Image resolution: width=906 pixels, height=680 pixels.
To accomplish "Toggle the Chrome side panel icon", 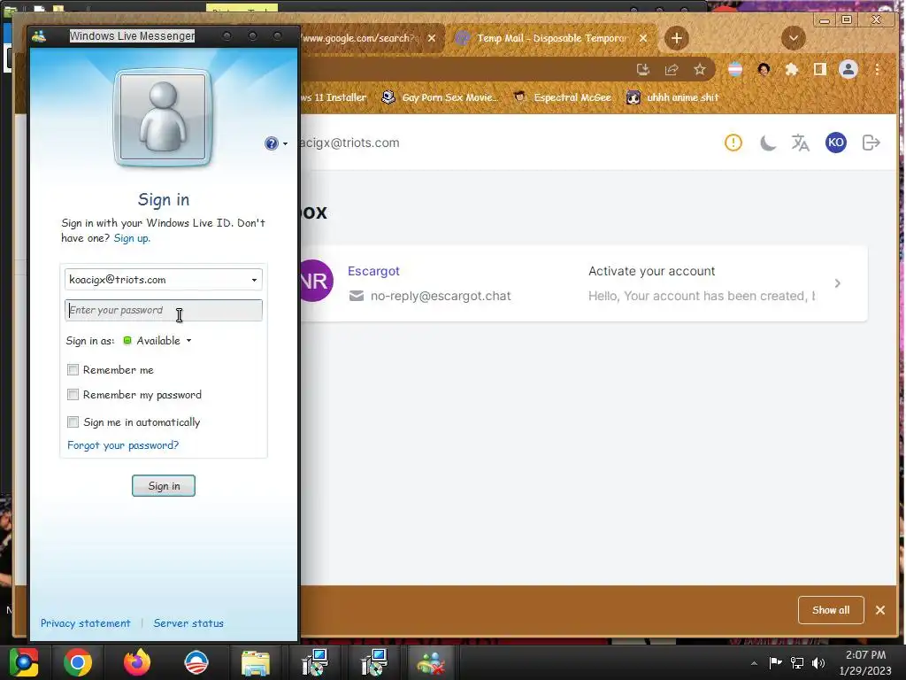I will [820, 70].
